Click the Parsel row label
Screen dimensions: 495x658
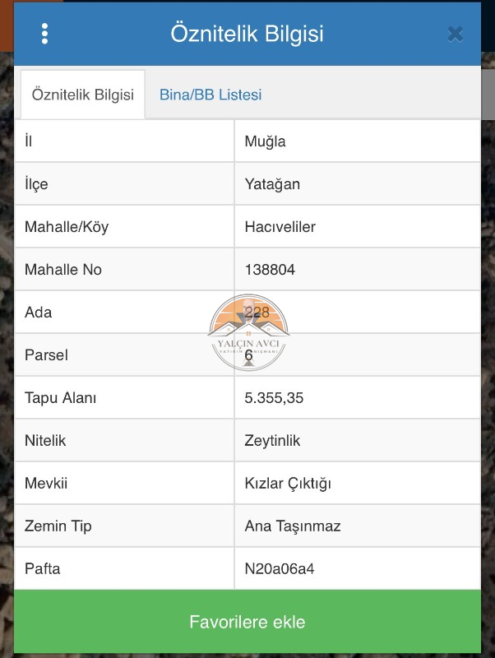click(x=46, y=355)
